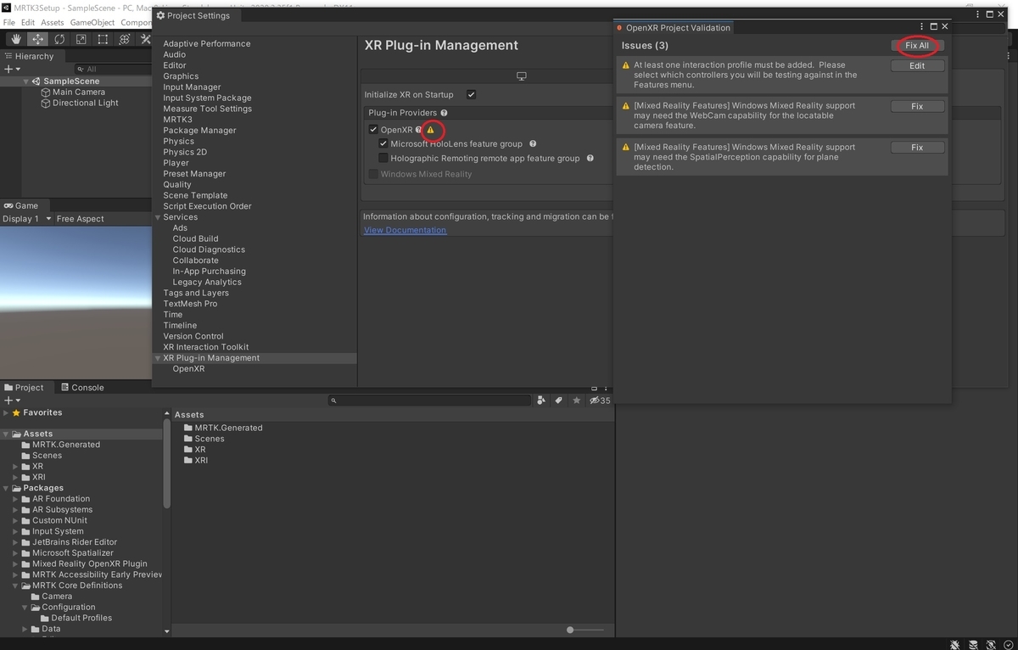This screenshot has width=1018, height=650.
Task: Click help icon beside Microsoft HoloLens feature group
Action: tap(533, 144)
